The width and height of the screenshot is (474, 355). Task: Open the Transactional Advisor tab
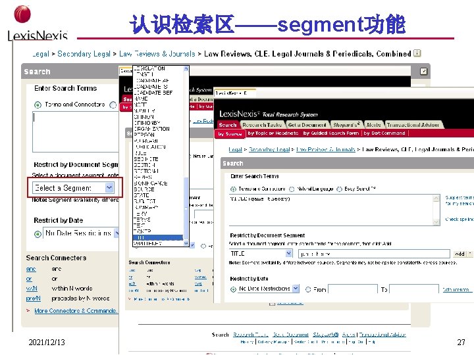413,125
